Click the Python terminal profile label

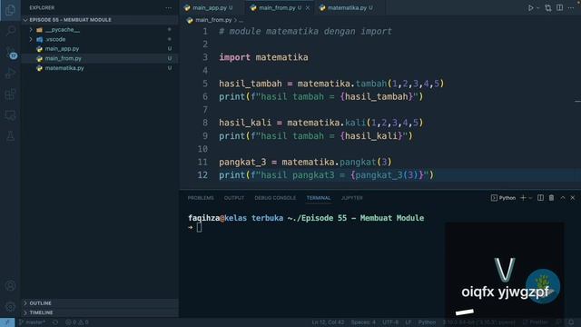tap(503, 198)
